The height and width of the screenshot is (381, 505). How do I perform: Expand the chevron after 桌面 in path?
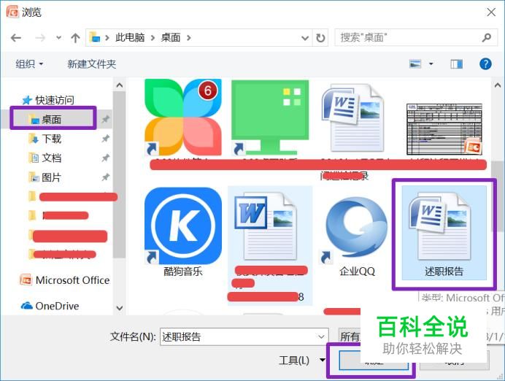189,38
